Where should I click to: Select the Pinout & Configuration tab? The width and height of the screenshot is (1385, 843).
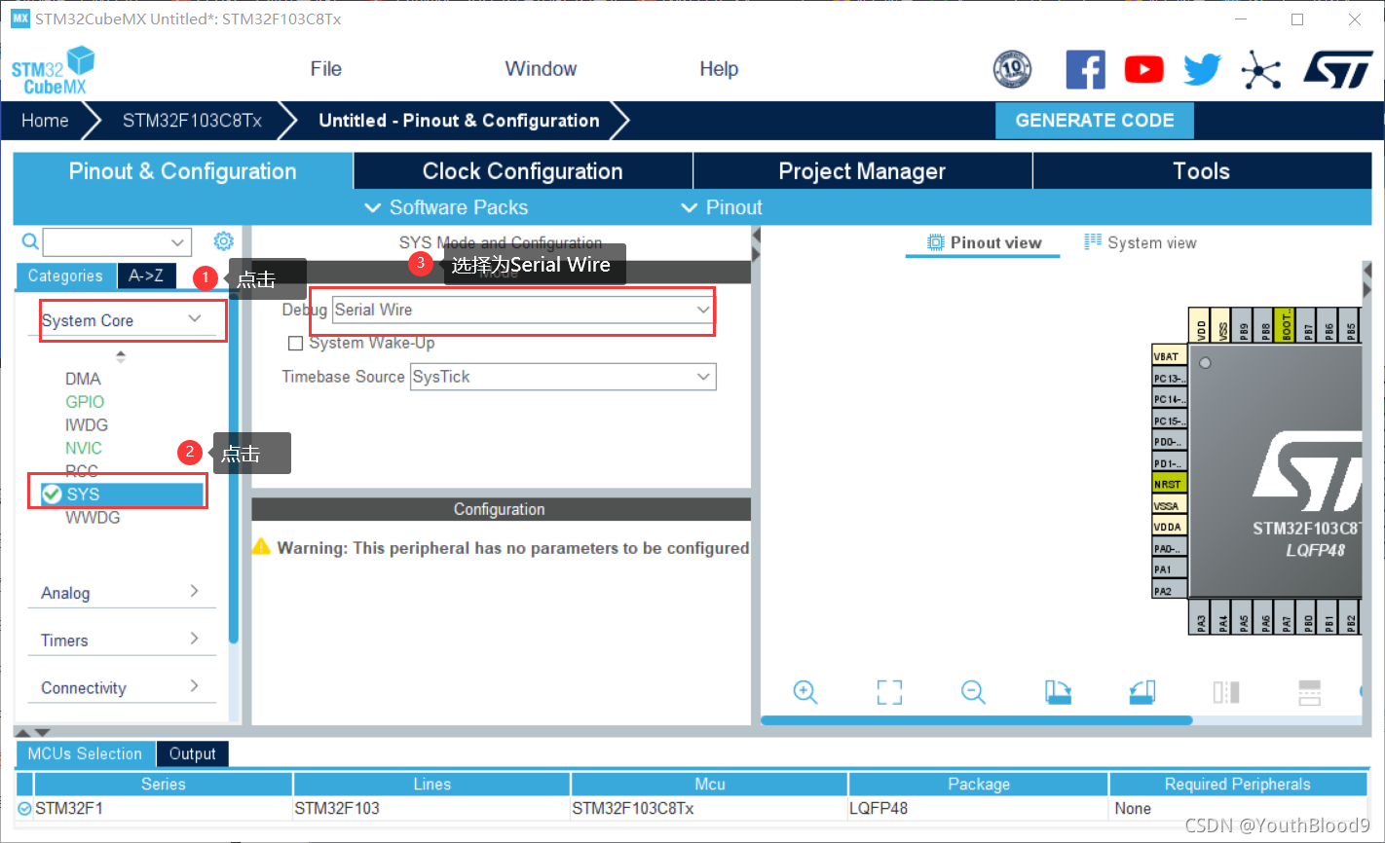(x=183, y=171)
